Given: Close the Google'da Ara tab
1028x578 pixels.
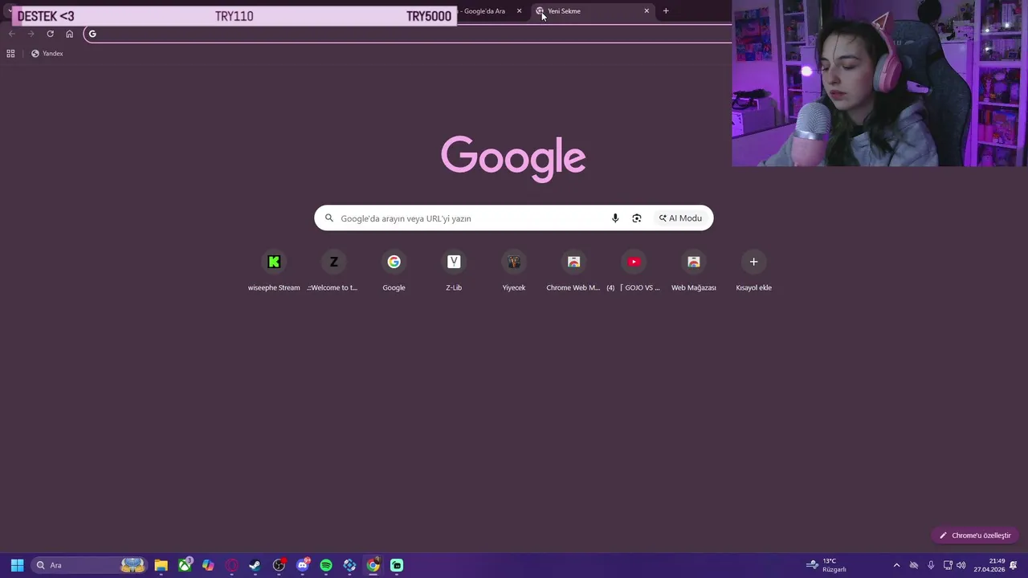Looking at the screenshot, I should (x=519, y=11).
